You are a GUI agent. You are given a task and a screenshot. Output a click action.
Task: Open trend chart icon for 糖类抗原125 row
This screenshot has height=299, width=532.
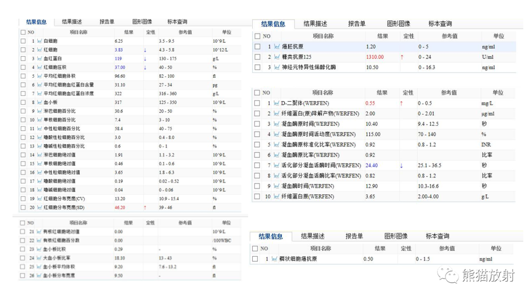tap(277, 57)
